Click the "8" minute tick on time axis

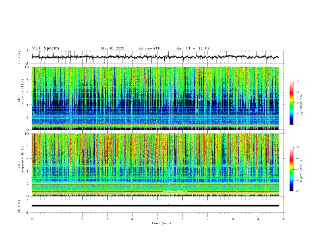coord(233,219)
